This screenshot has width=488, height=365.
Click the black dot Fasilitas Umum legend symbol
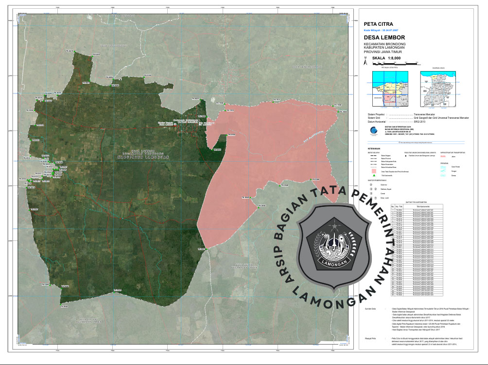407,155
